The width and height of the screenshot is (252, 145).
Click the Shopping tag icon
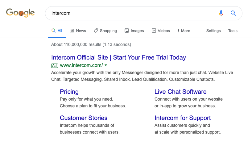coord(96,31)
